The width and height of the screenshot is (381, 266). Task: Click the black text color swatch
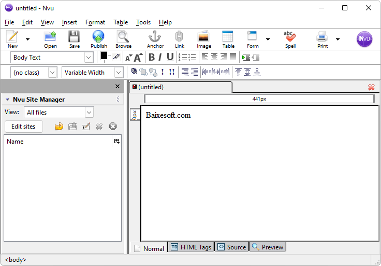104,55
